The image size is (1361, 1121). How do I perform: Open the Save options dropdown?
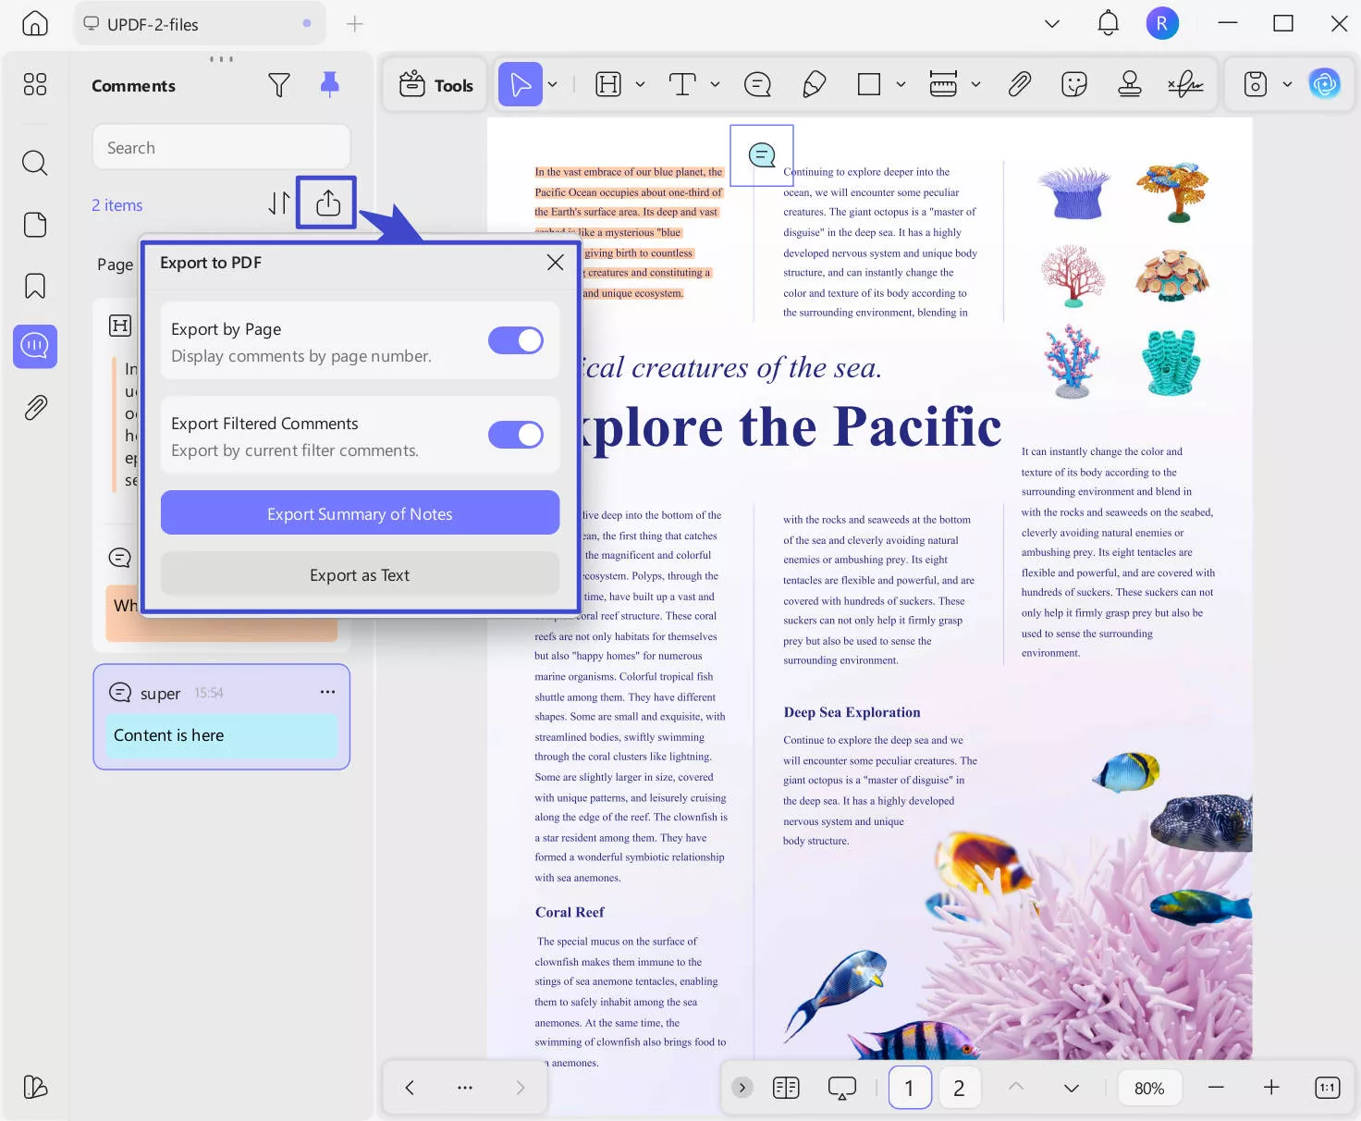(1288, 84)
